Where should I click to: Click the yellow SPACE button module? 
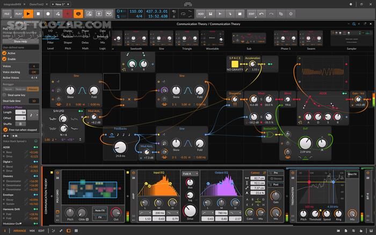click(235, 64)
